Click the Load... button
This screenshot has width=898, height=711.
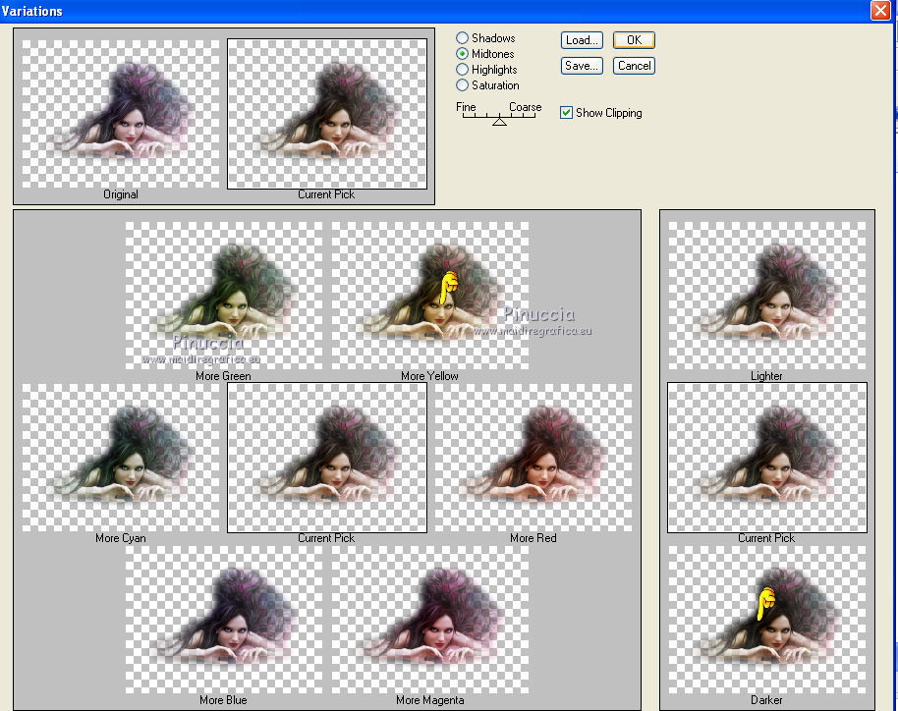pos(582,40)
